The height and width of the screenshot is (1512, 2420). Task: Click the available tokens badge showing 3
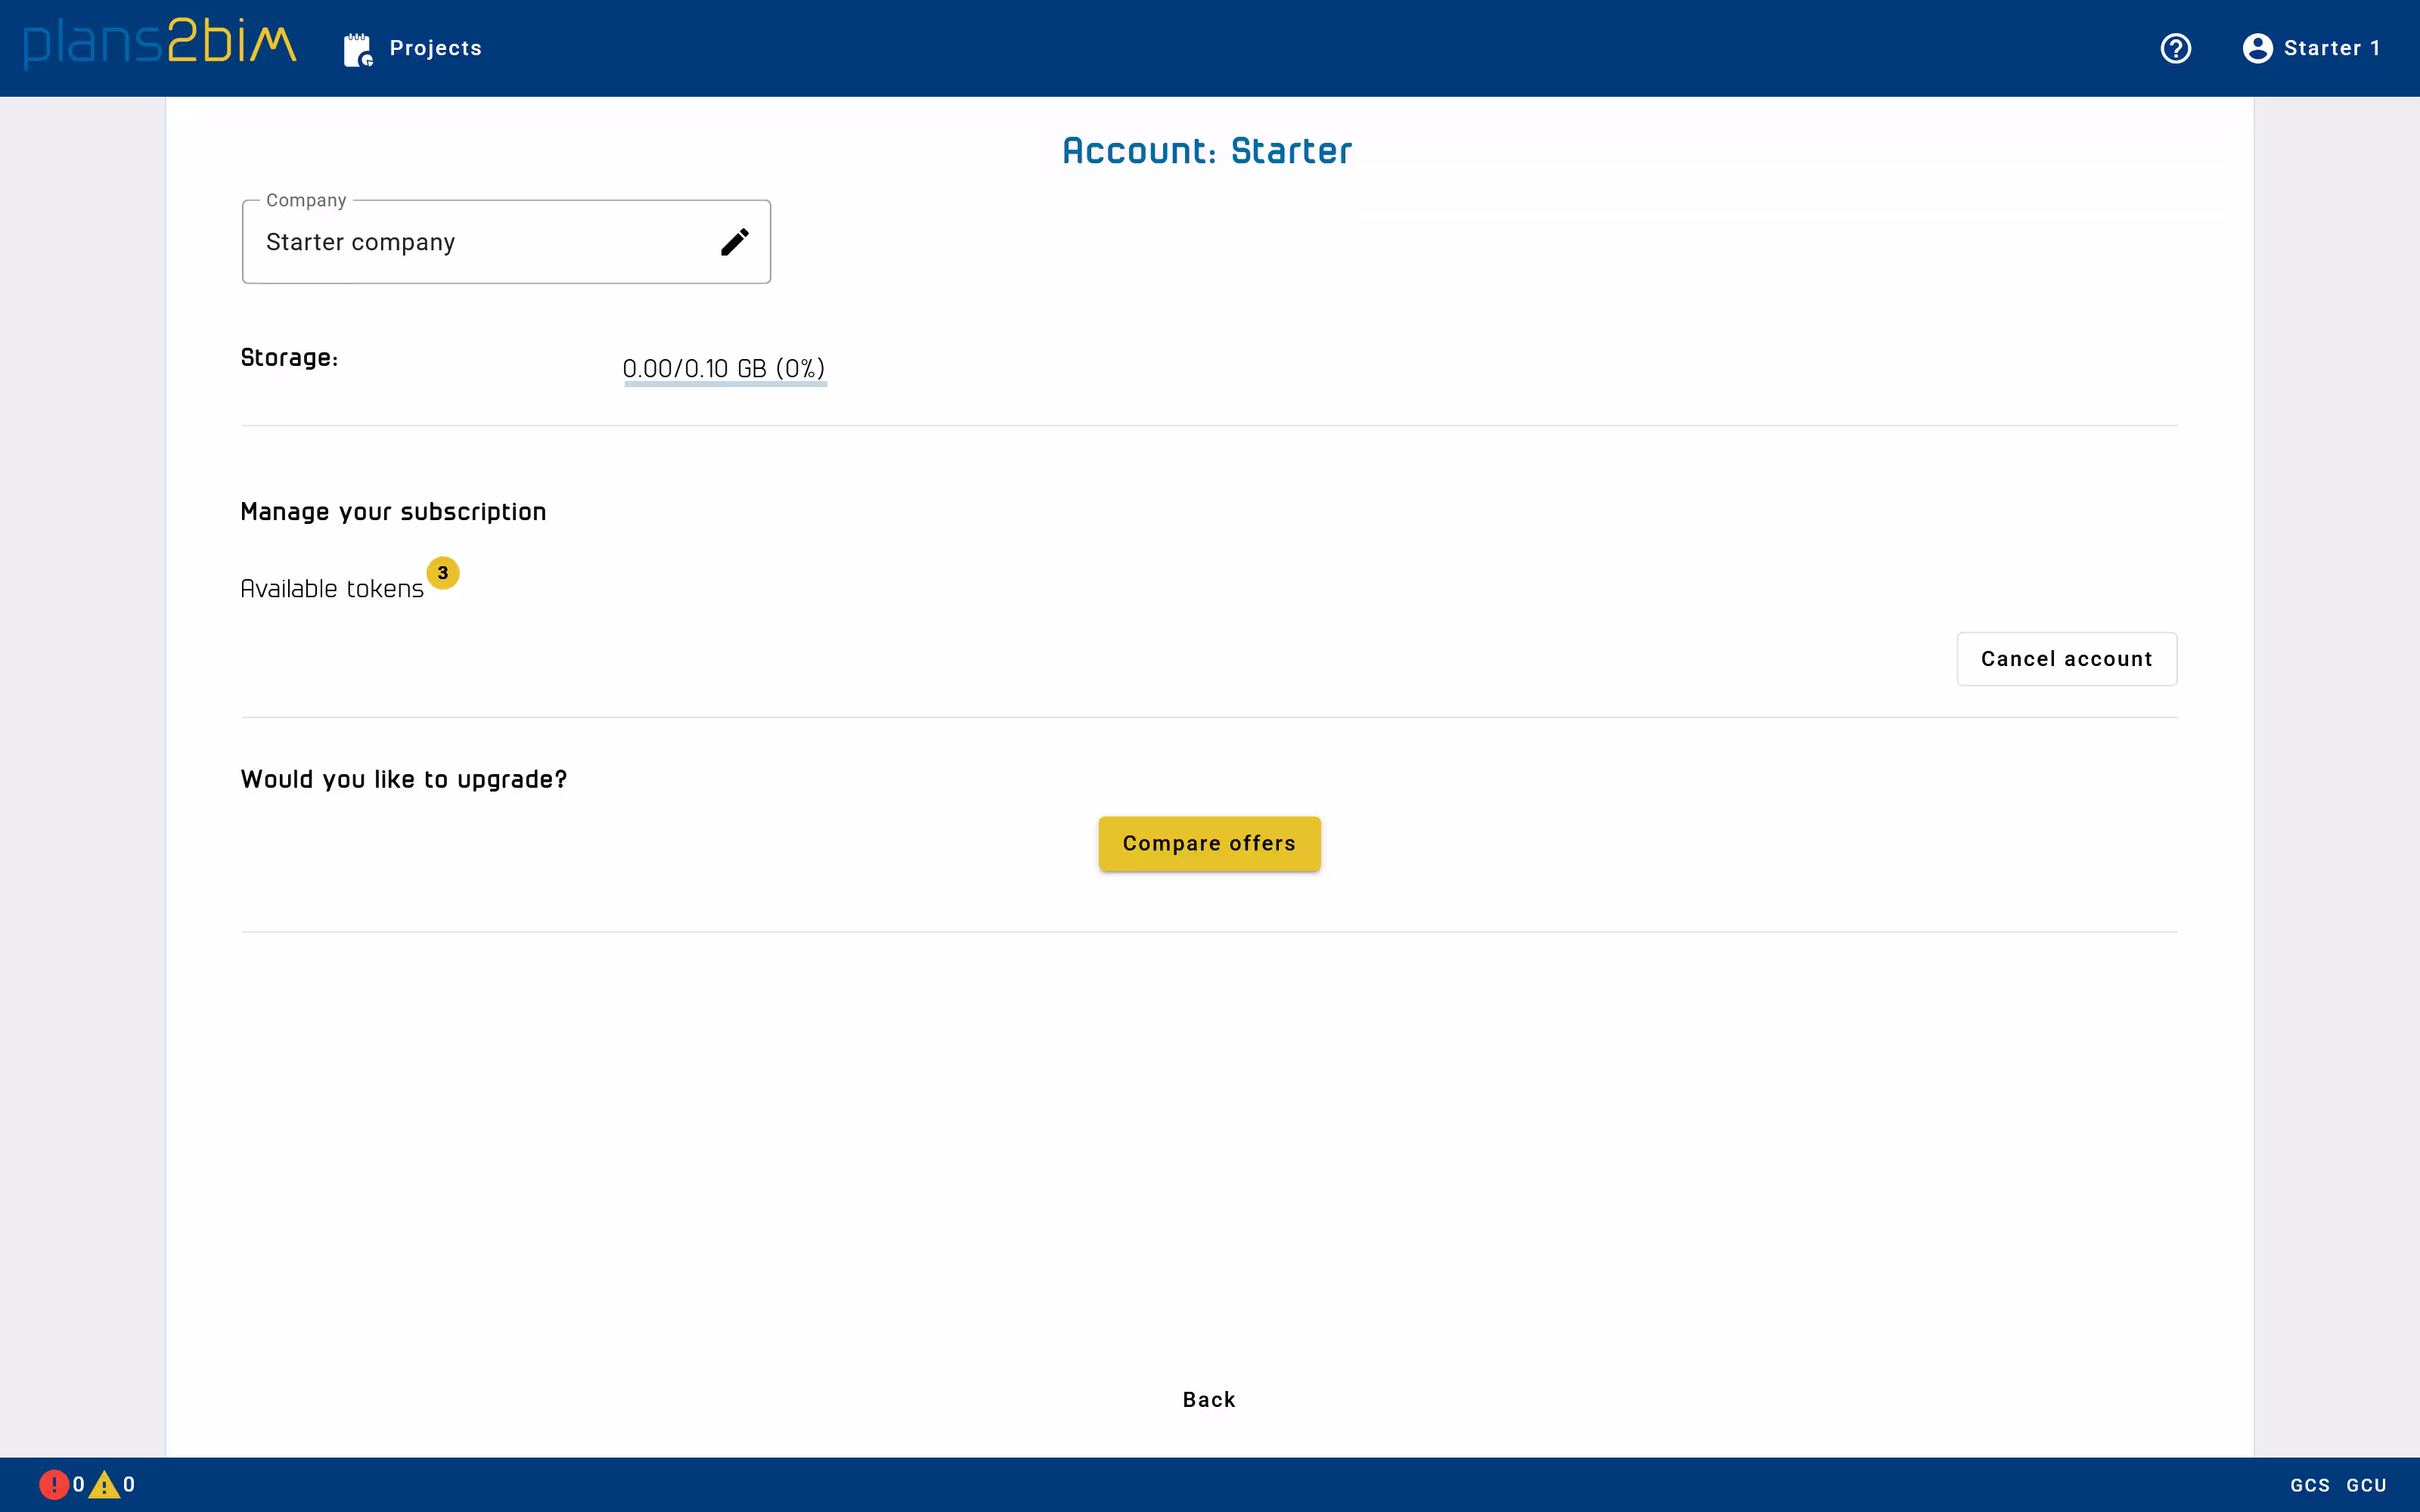click(442, 573)
